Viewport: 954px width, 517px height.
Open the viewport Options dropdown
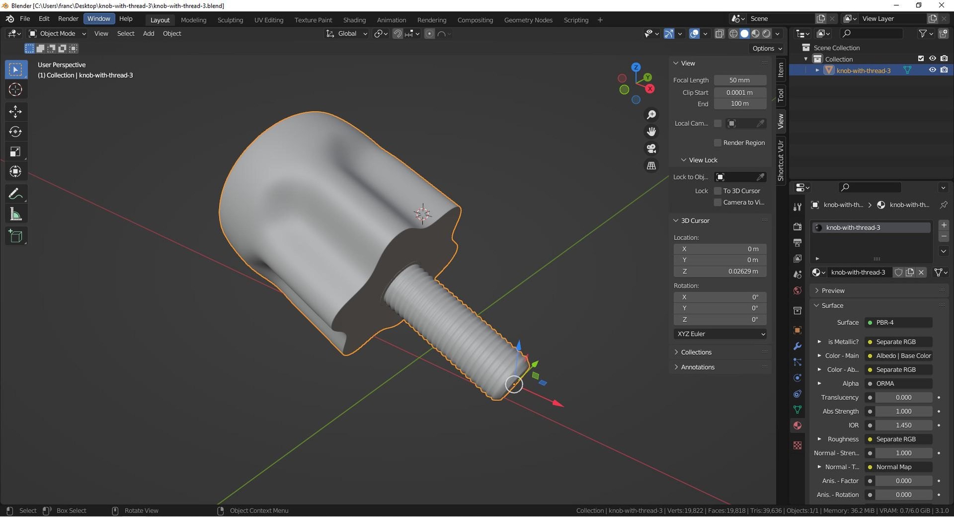tap(767, 49)
